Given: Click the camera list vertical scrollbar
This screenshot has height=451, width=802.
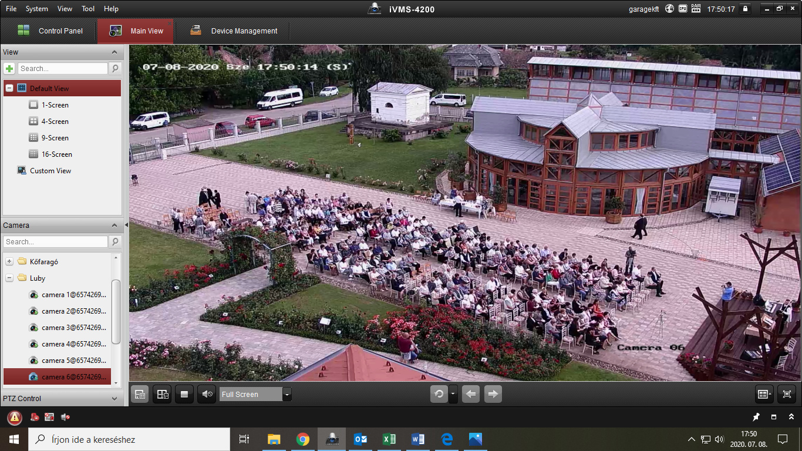Looking at the screenshot, I should click(116, 311).
